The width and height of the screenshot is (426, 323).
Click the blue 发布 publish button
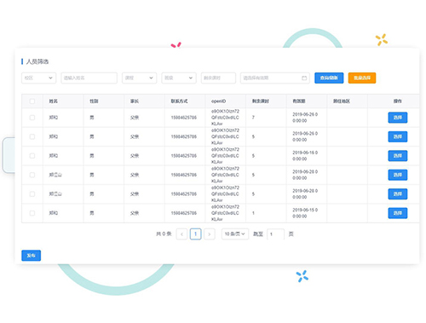(32, 256)
